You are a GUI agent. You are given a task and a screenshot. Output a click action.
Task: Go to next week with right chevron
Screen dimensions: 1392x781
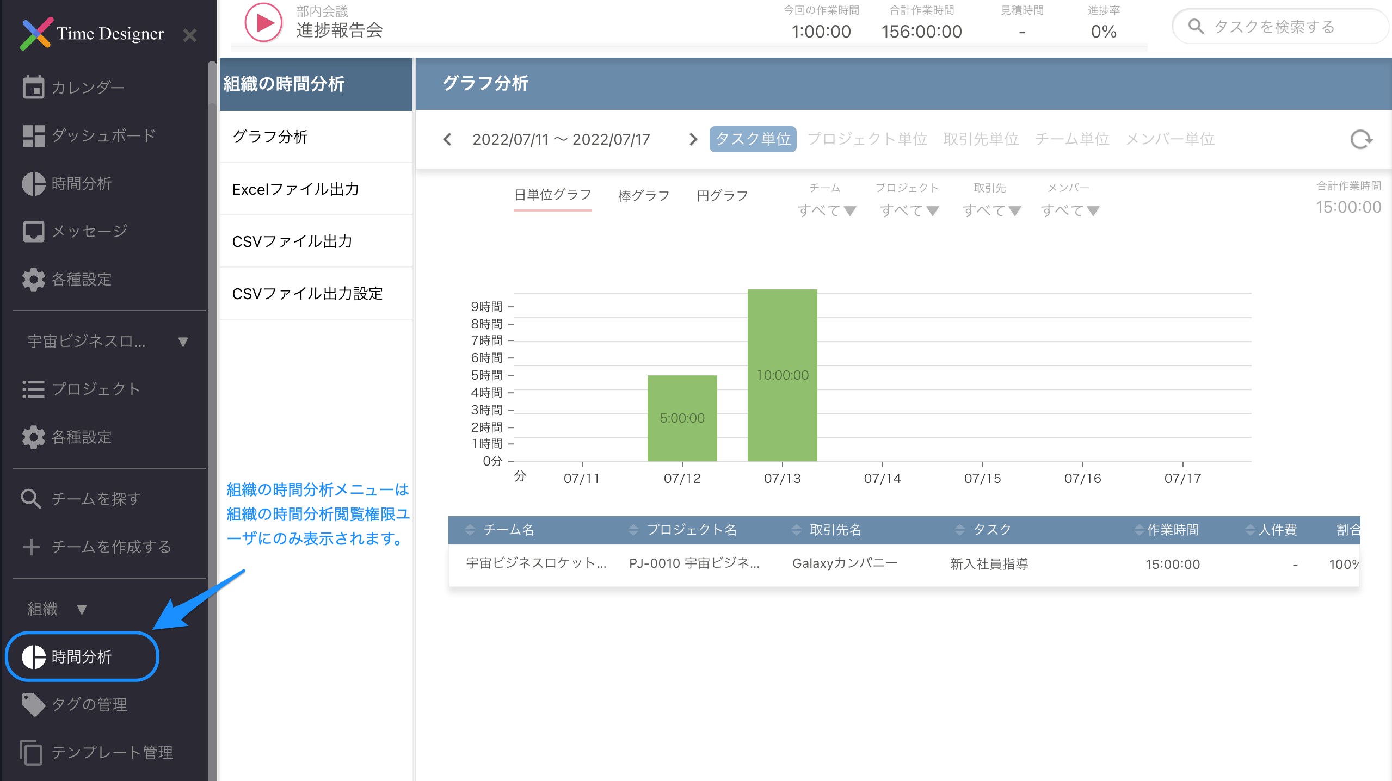click(x=692, y=139)
